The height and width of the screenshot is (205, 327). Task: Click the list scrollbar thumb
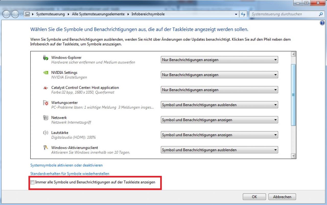coord(294,95)
